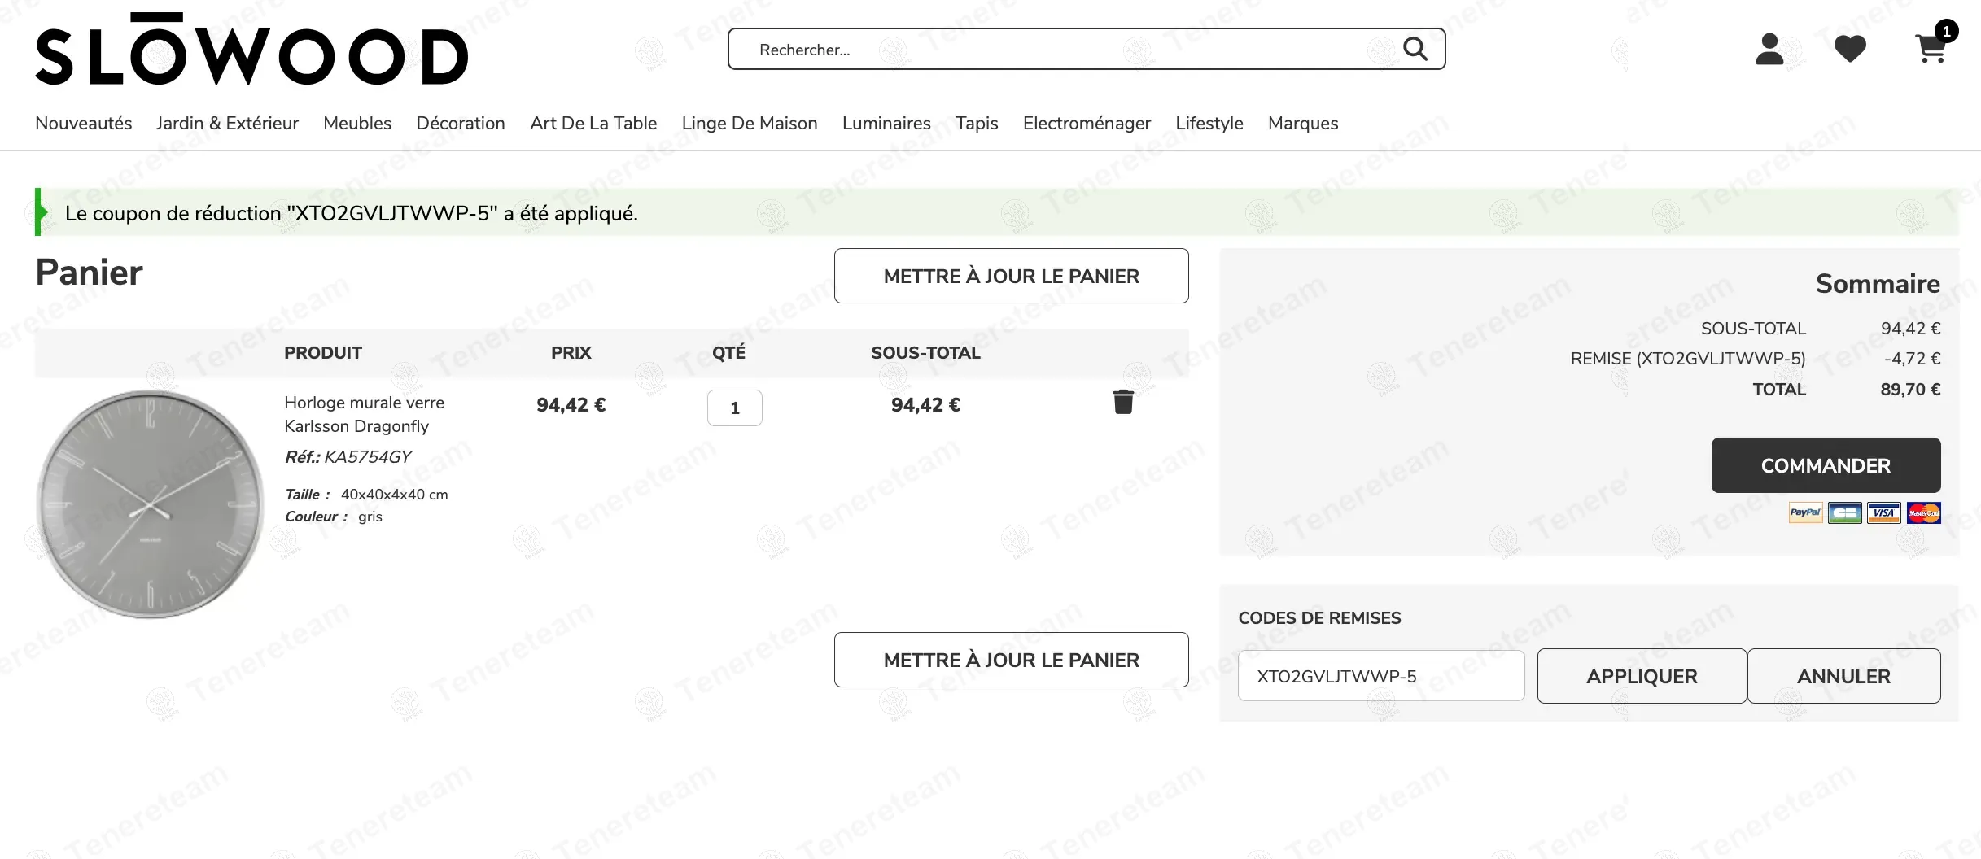Open the user account icon
The image size is (1981, 859).
click(1769, 49)
